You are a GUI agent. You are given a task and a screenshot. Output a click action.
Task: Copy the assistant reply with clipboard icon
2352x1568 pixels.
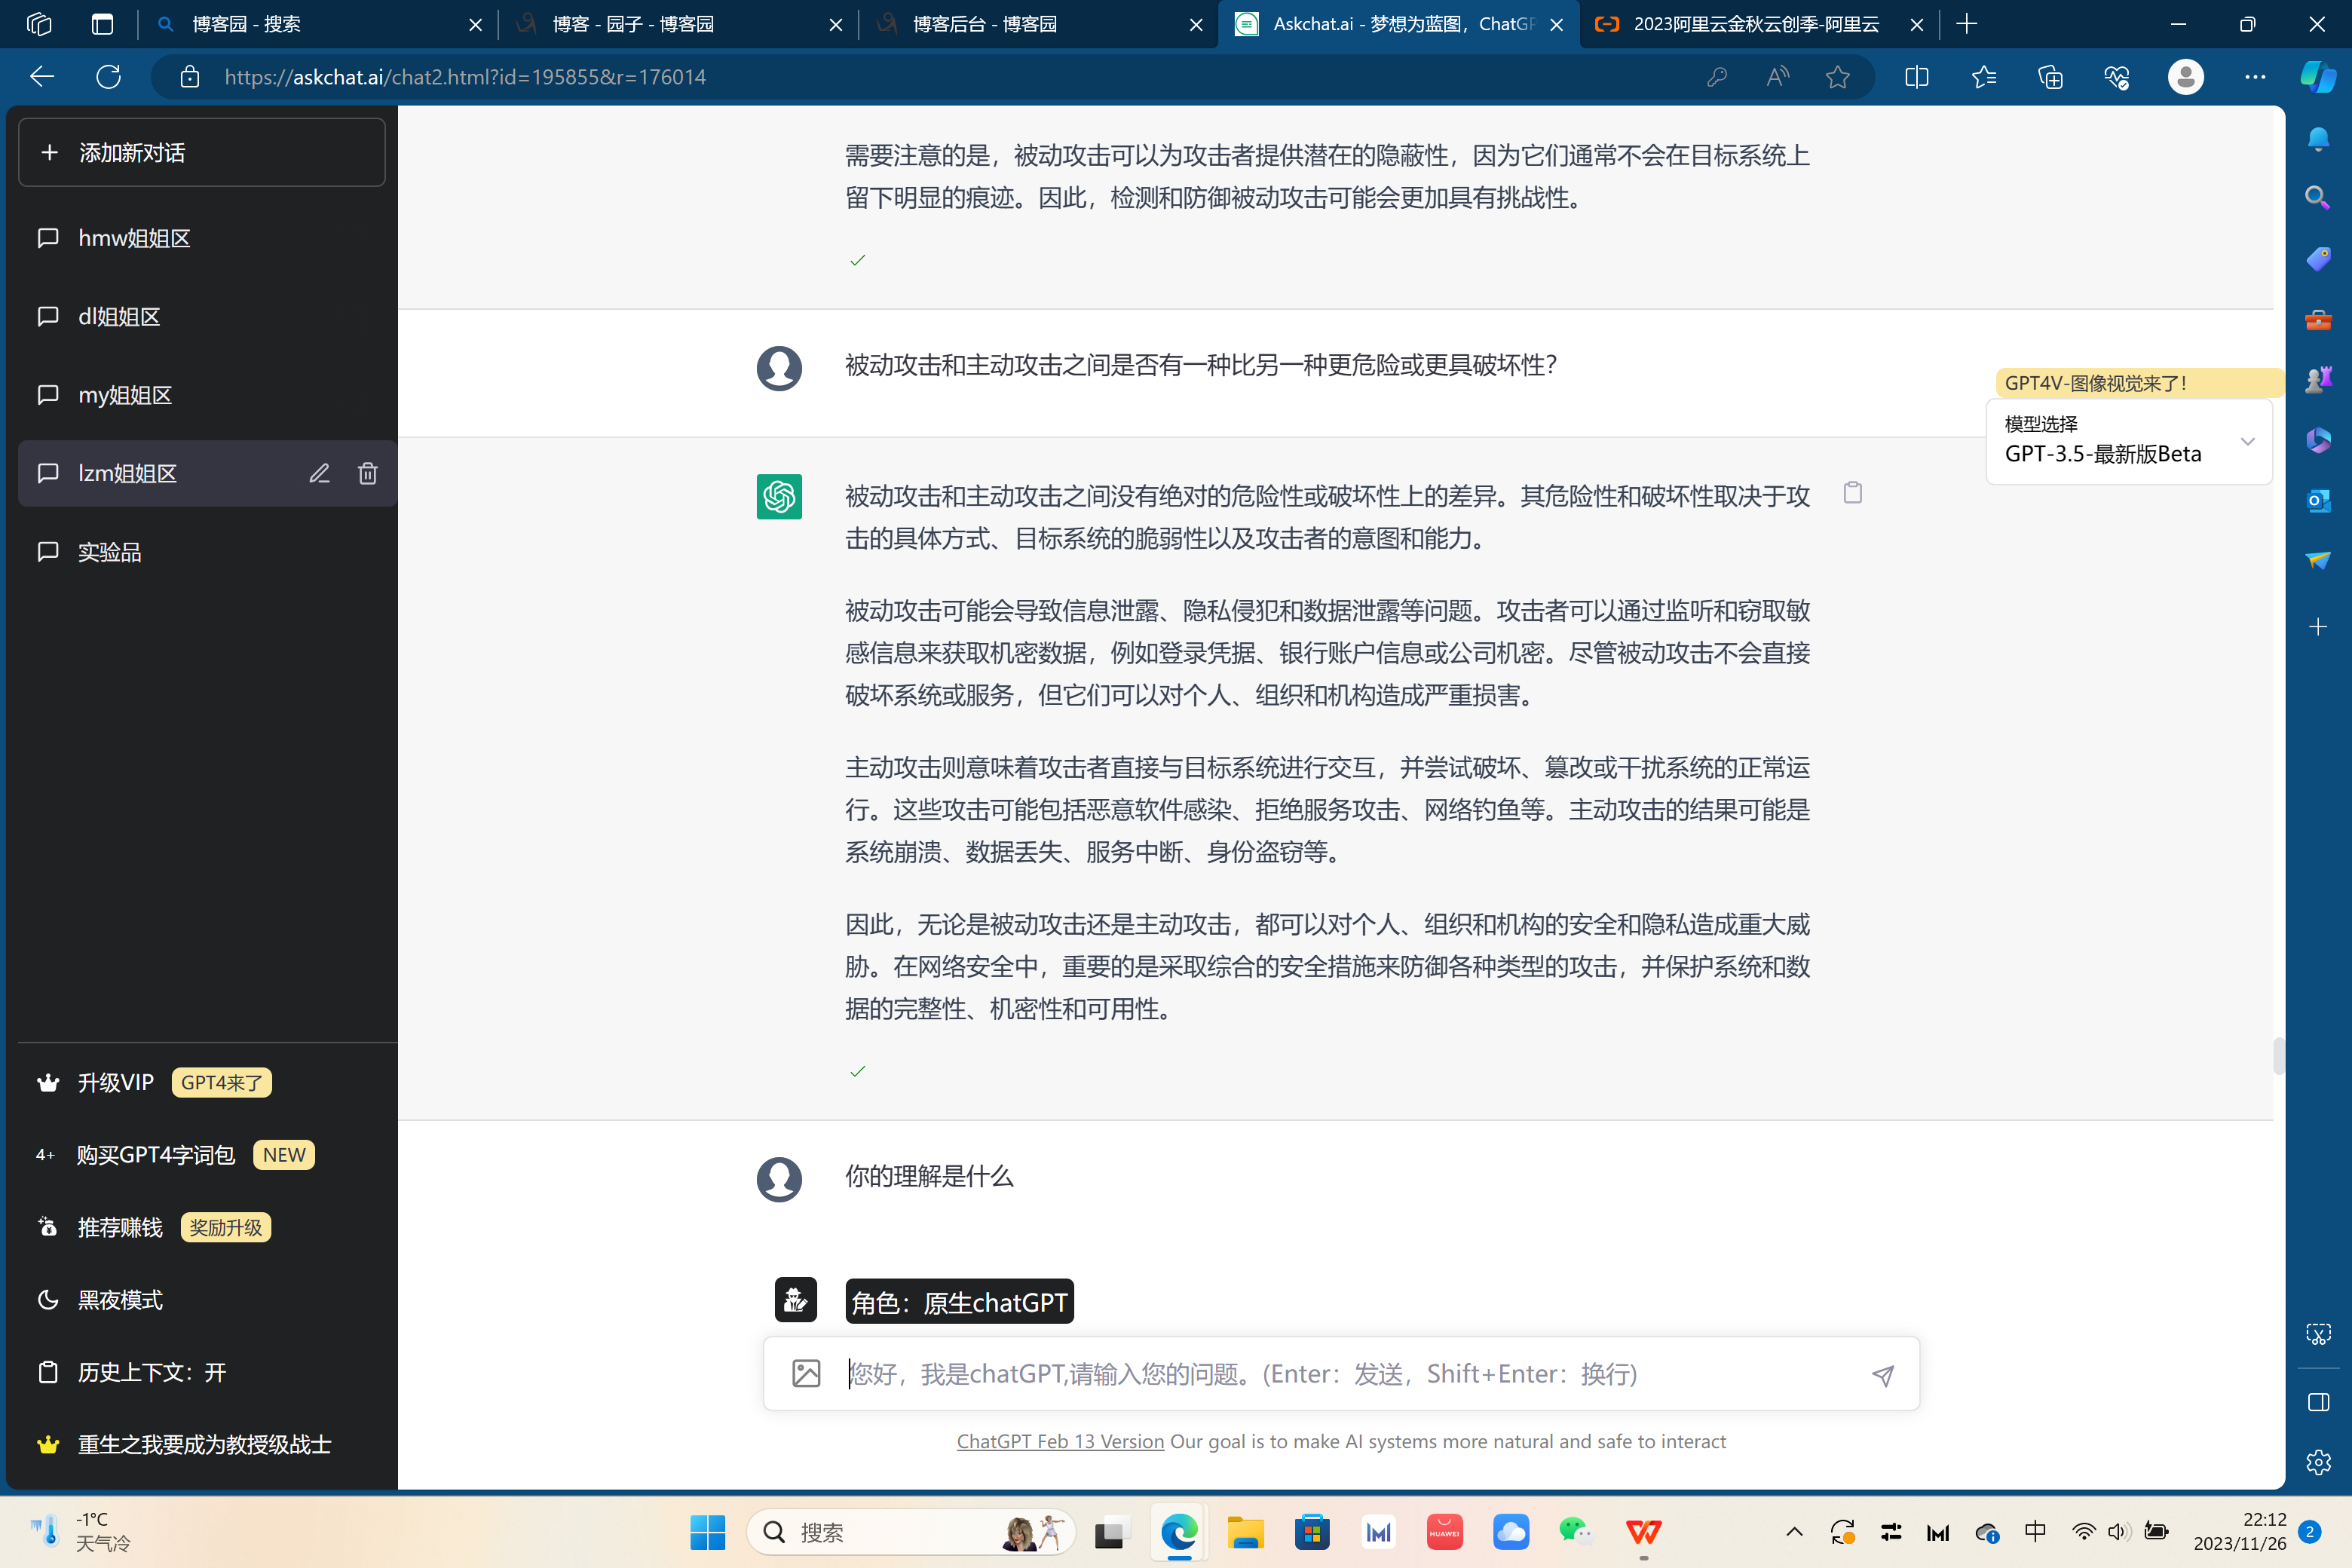coord(1852,493)
